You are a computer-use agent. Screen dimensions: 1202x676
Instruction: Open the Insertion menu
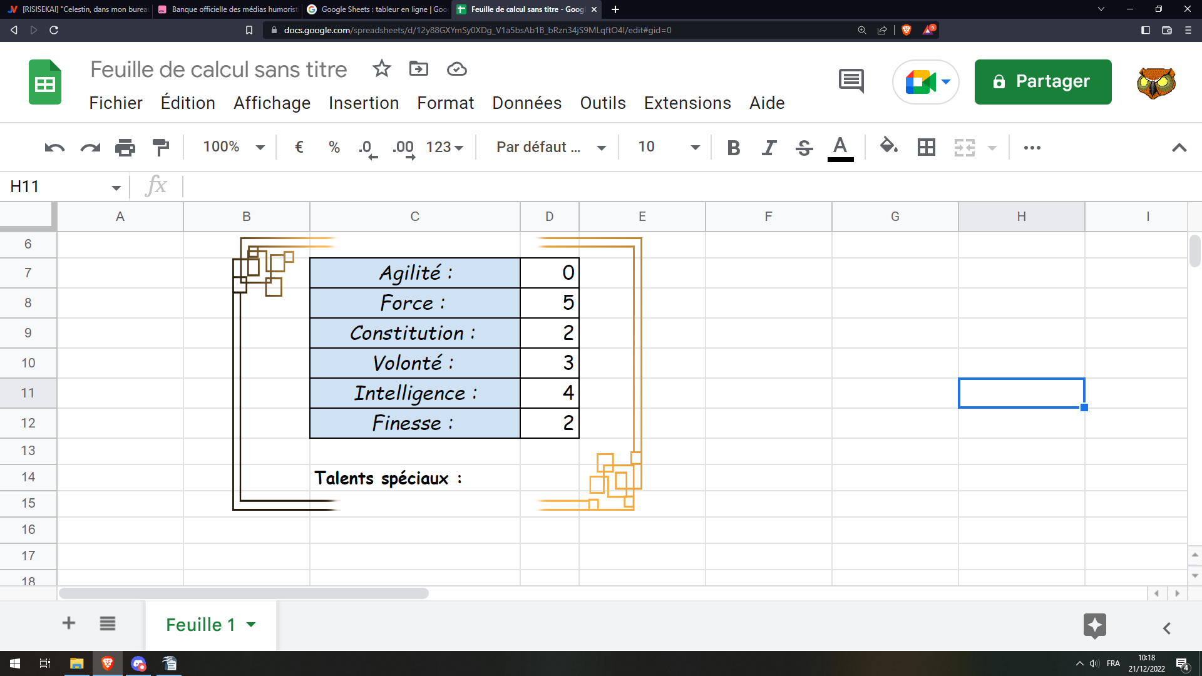[x=364, y=103]
